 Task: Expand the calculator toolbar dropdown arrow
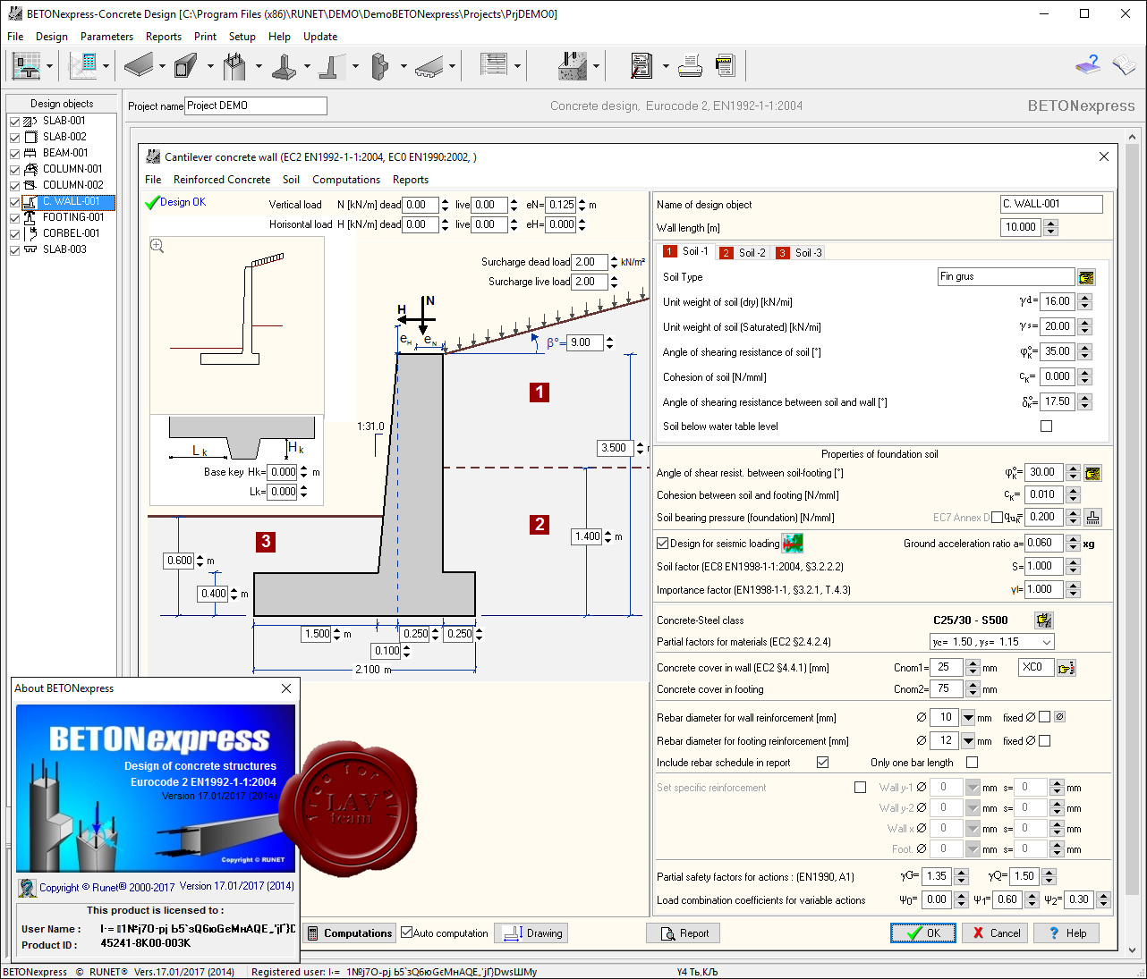tap(106, 66)
